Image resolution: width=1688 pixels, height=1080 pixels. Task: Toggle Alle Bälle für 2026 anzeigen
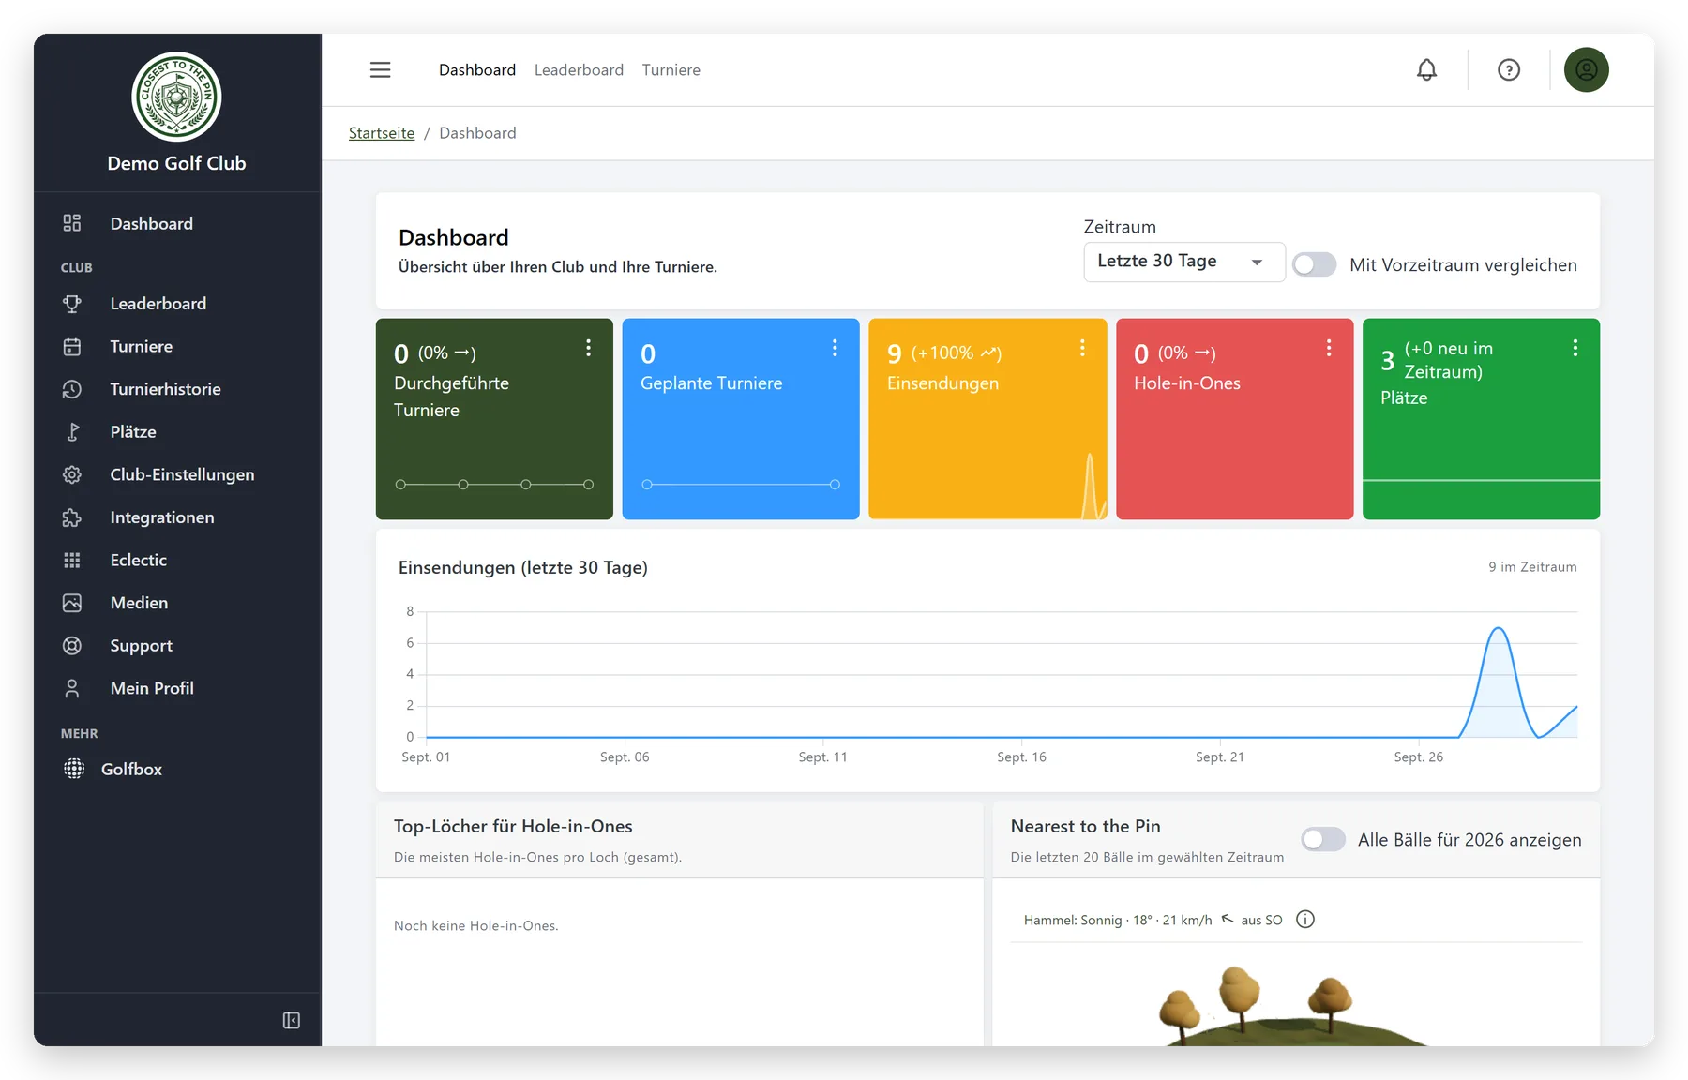click(x=1323, y=839)
